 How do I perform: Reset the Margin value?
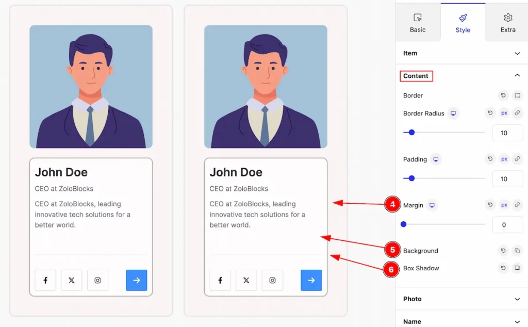[490, 205]
